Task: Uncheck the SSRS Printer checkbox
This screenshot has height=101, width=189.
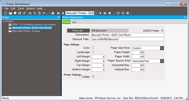Action: (162, 30)
